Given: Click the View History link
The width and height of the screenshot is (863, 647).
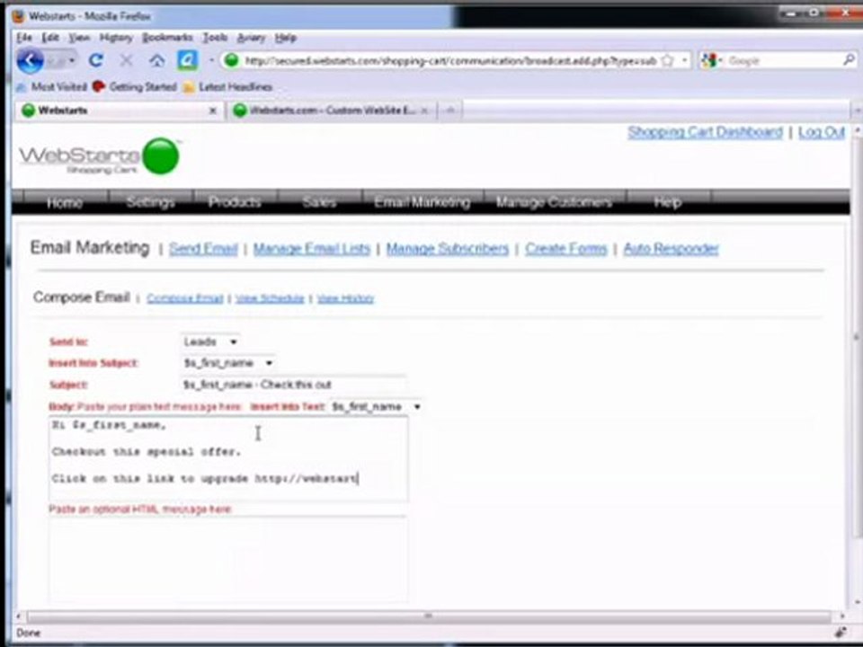Looking at the screenshot, I should click(345, 298).
